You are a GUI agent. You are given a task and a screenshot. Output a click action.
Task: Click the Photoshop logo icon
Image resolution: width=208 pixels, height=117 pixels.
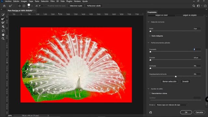[x=2, y=1]
